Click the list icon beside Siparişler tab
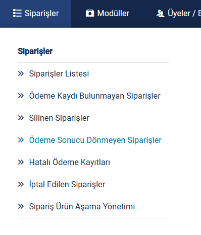Viewport: 201px width, 235px height. [17, 13]
